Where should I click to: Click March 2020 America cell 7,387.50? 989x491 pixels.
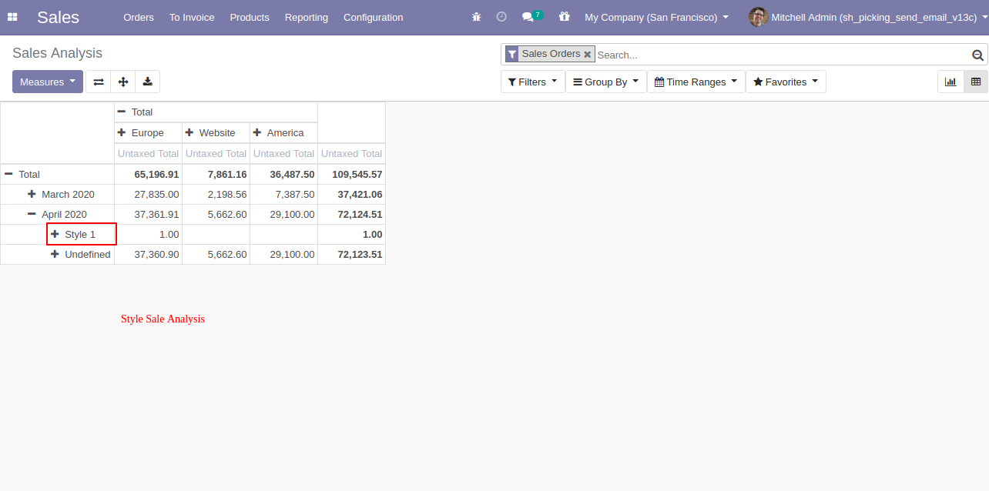click(283, 194)
